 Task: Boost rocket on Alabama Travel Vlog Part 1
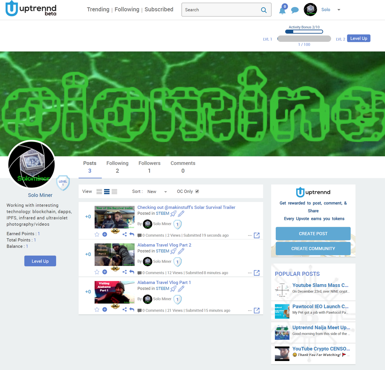tap(174, 289)
